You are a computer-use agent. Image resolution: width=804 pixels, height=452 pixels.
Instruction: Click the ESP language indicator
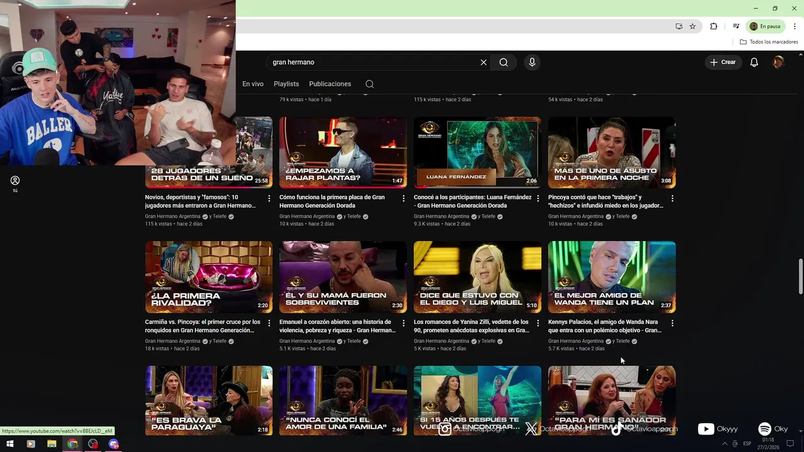coord(747,444)
